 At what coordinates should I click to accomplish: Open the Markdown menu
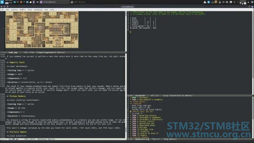coord(38,9)
